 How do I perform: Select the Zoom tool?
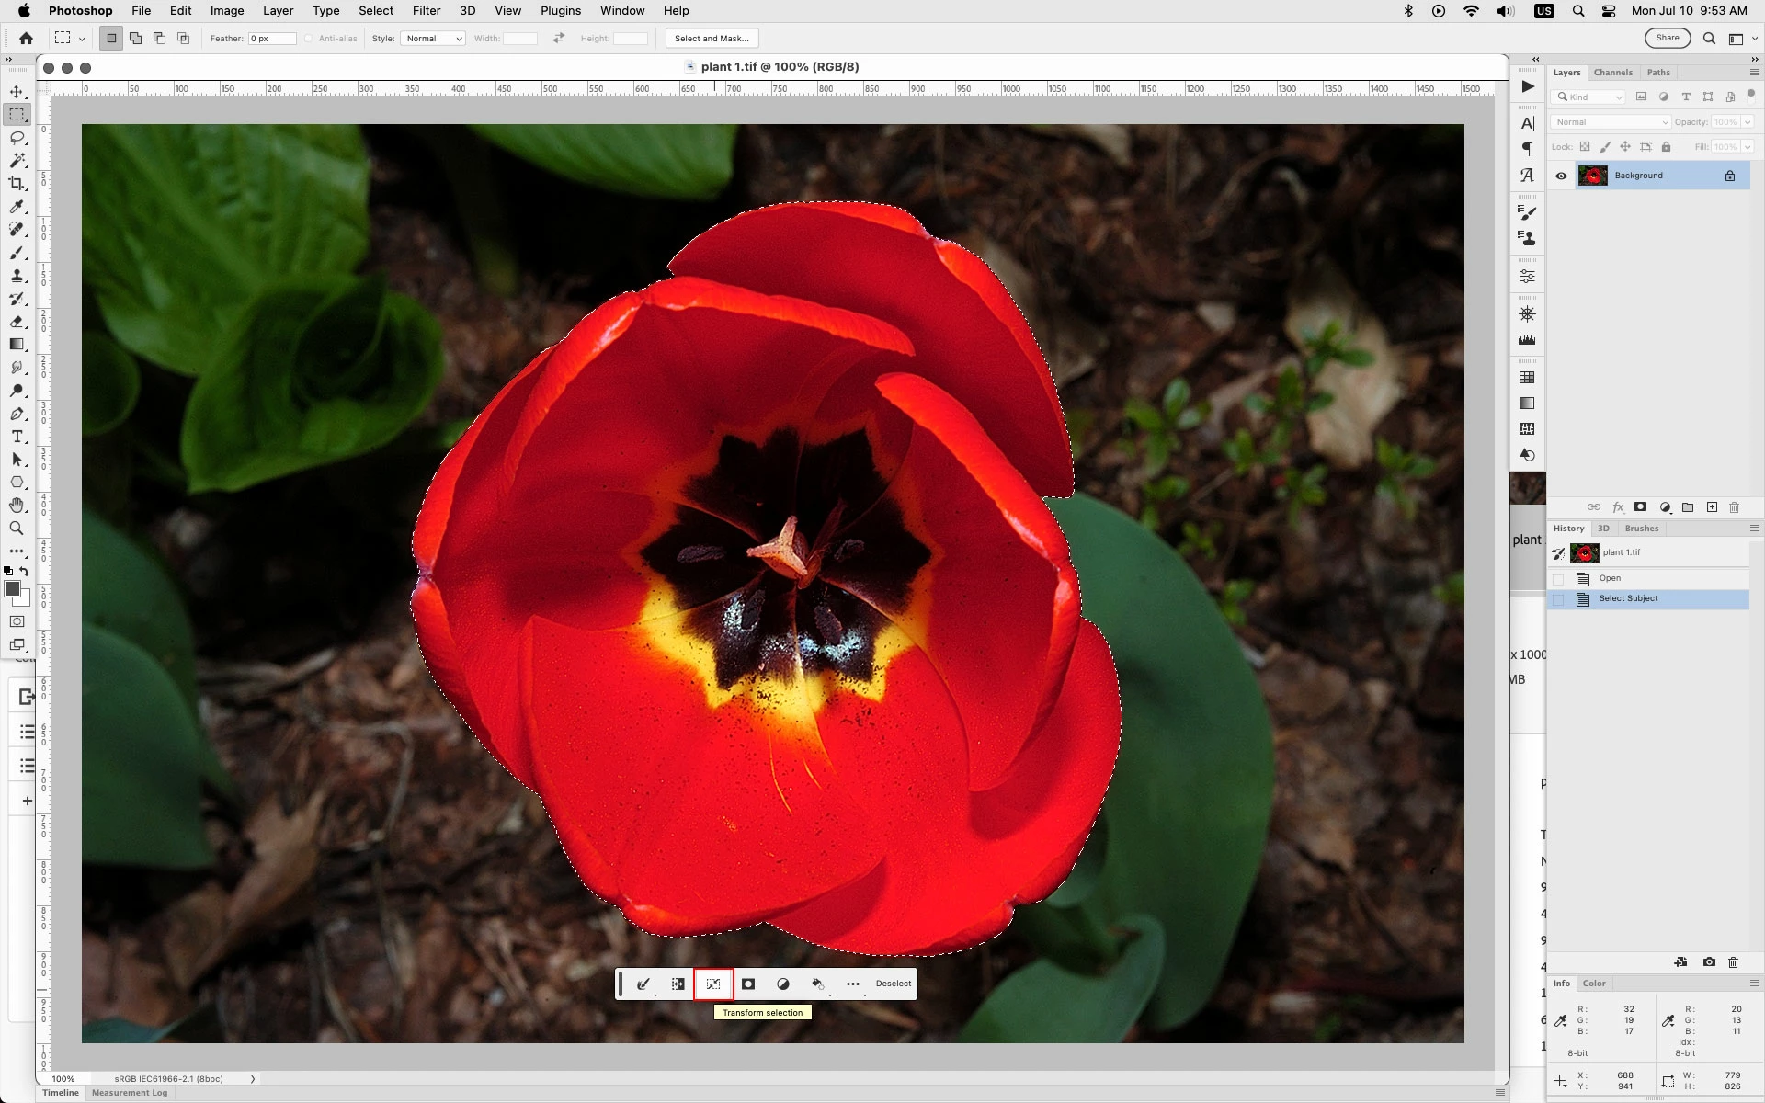(17, 529)
